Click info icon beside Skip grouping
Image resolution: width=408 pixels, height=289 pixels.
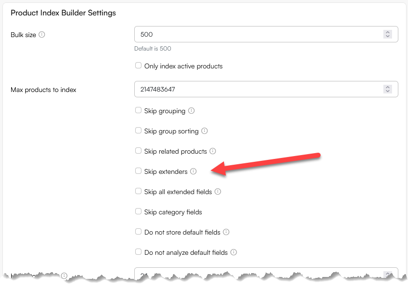(x=192, y=111)
